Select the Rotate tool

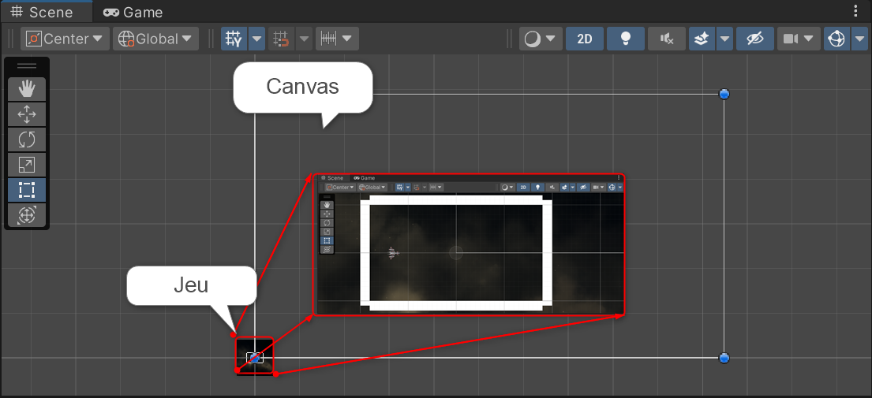pos(27,139)
